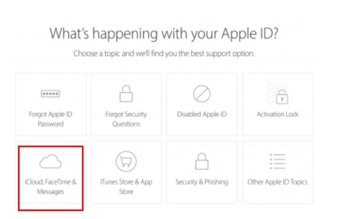Click the Activation Lock keypad icon

(x=277, y=93)
